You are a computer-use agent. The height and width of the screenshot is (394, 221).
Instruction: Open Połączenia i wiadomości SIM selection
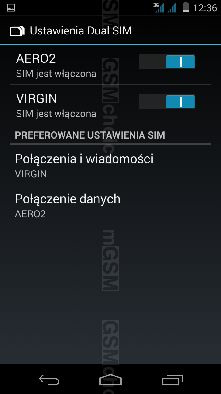coord(110,165)
